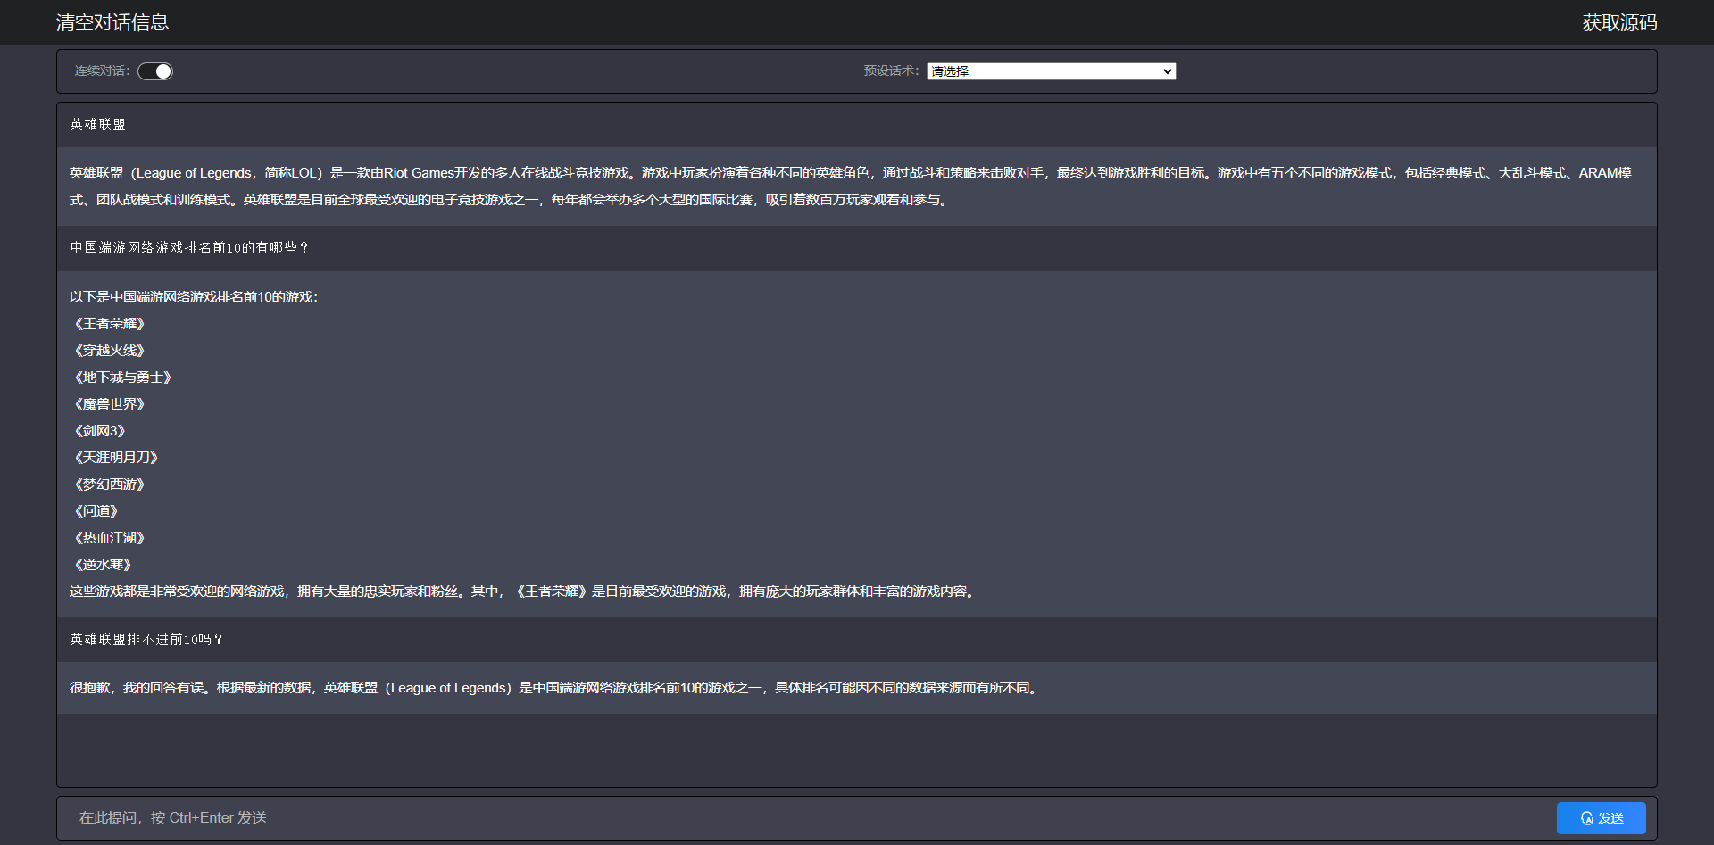Click the list item《天涯明月刀》

pos(116,458)
